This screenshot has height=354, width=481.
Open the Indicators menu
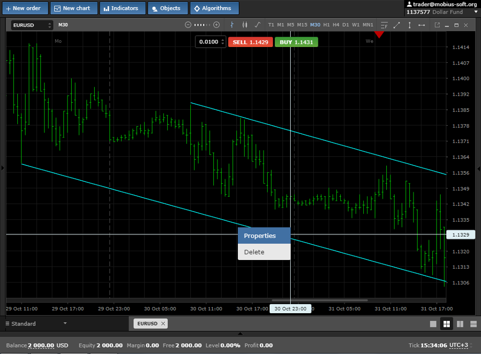tap(122, 8)
